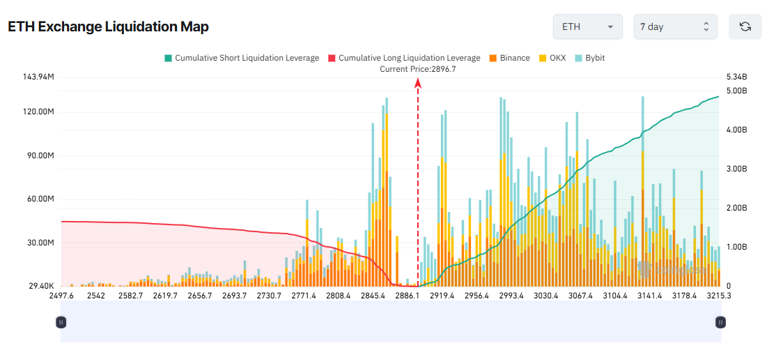The width and height of the screenshot is (769, 350).
Task: Click the up-down chevrons on 7 day selector
Action: 706,26
